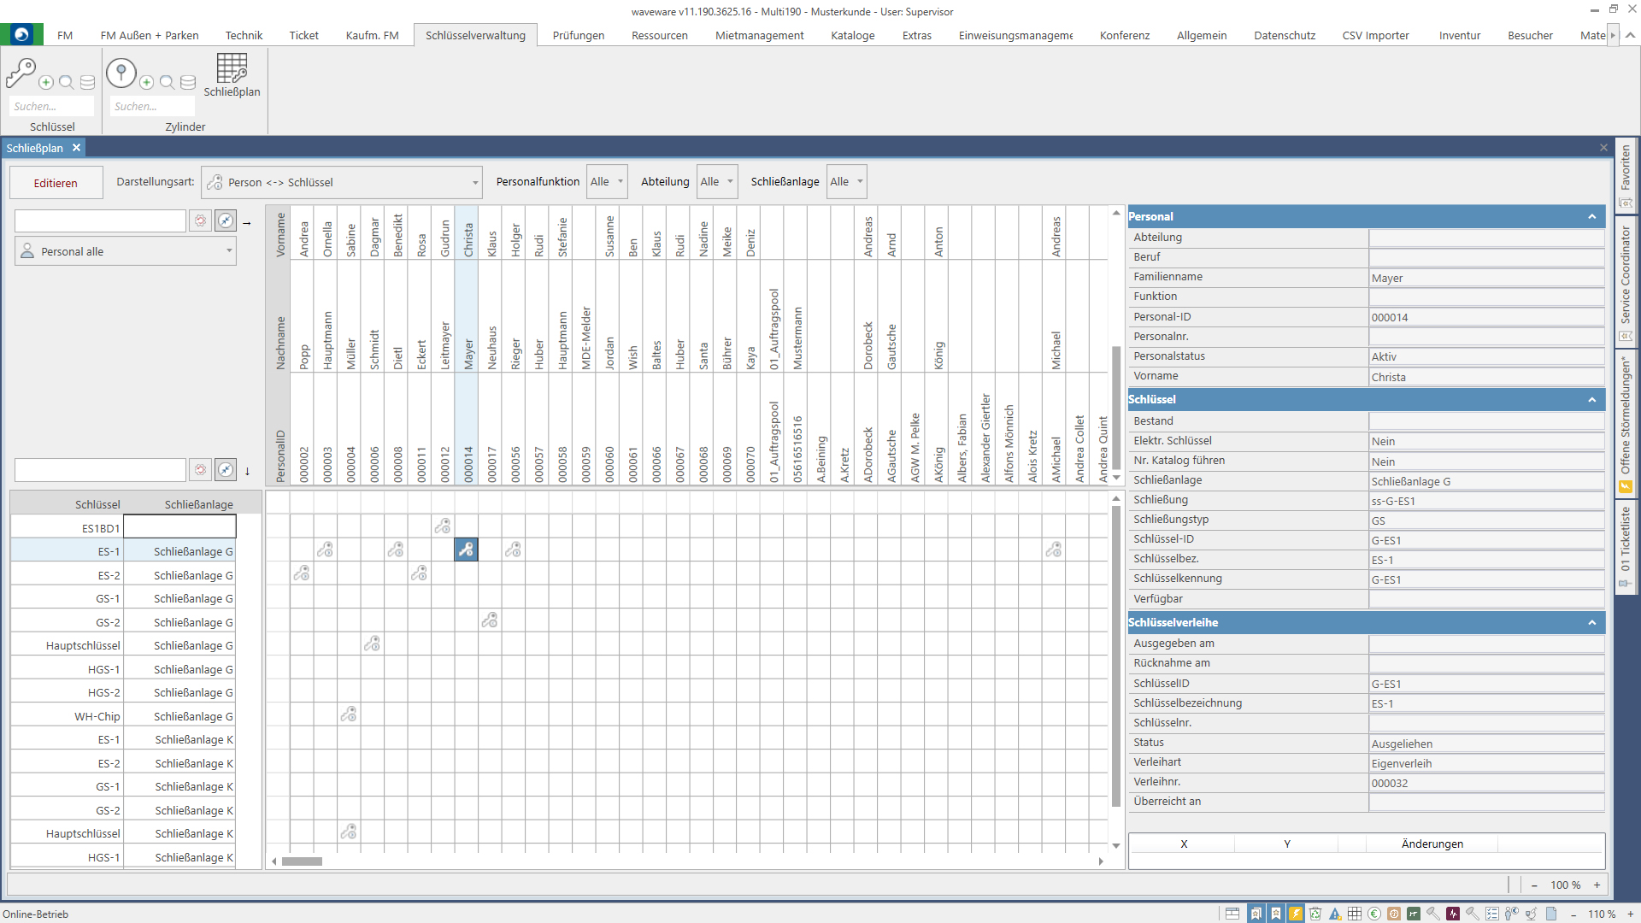
Task: Click the horizontal scrollbar thumb below the grid
Action: 302,861
